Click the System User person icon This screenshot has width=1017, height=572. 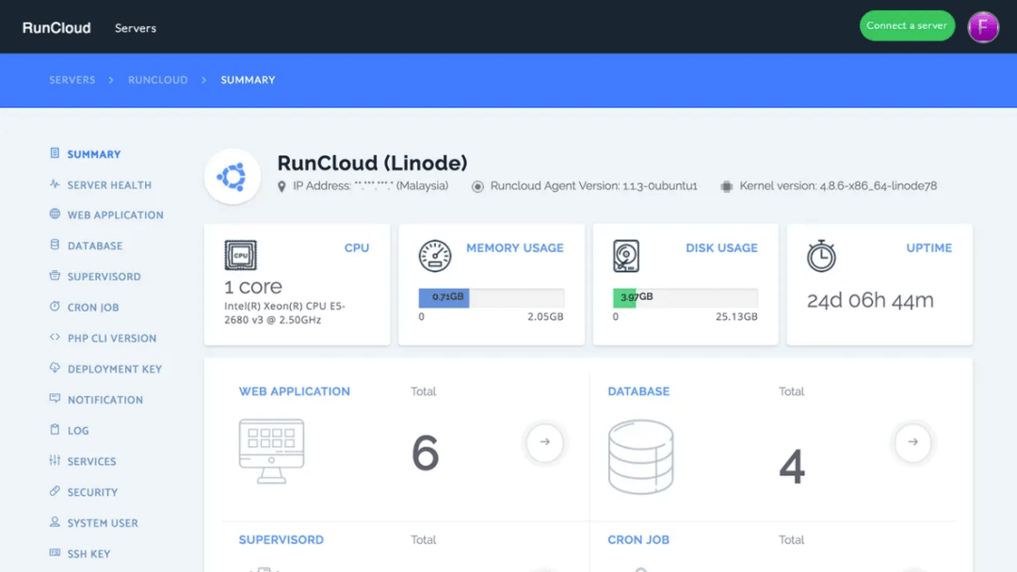point(55,522)
